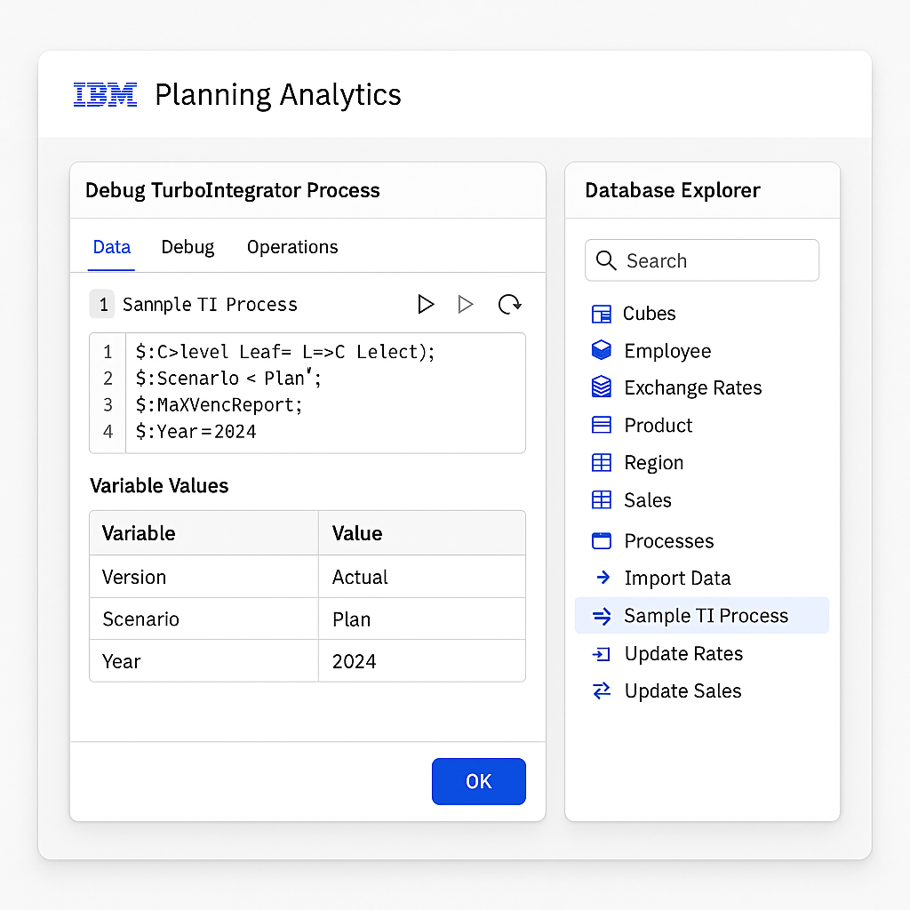
Task: Click the Employee cube icon
Action: pos(602,350)
